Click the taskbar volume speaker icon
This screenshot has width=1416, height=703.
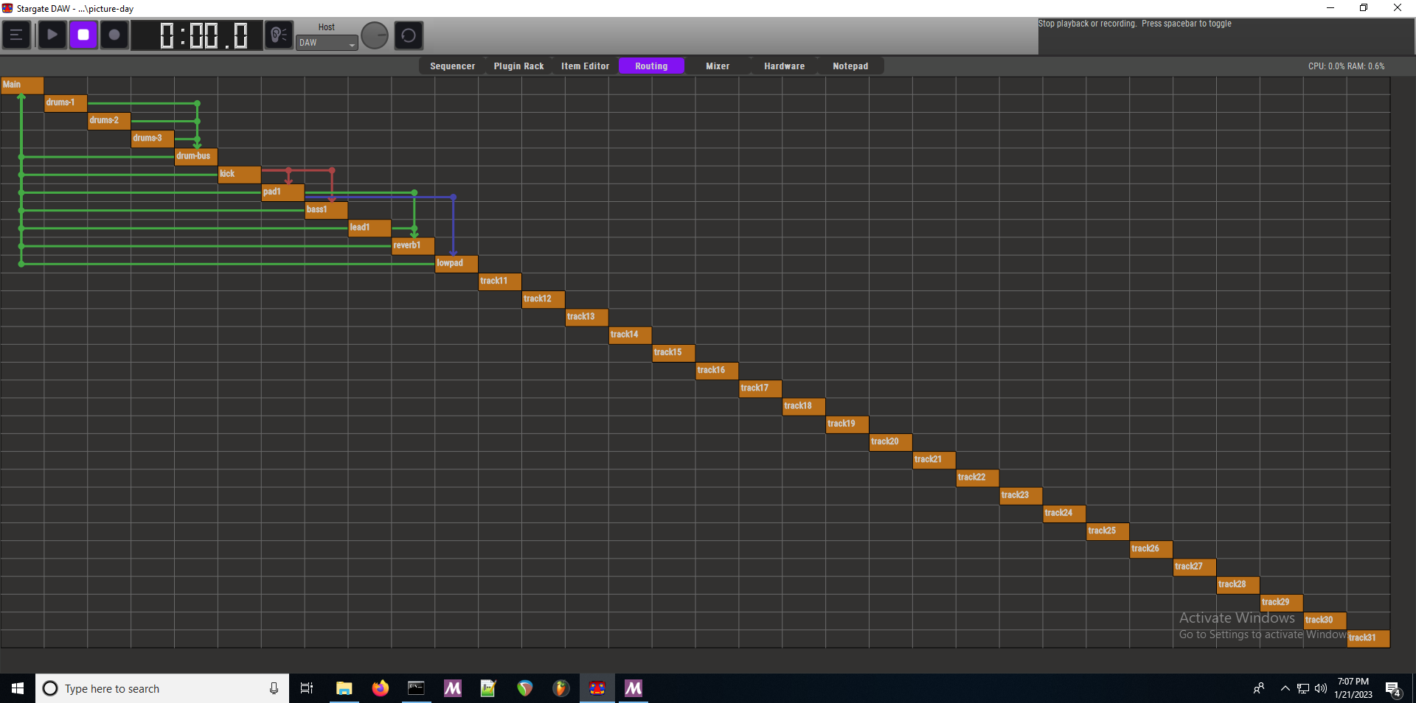point(1321,688)
